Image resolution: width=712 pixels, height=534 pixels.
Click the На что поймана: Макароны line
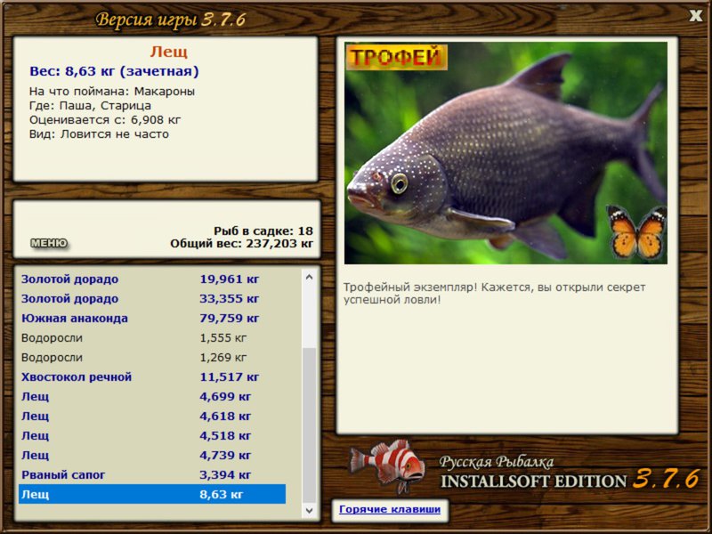click(x=112, y=92)
